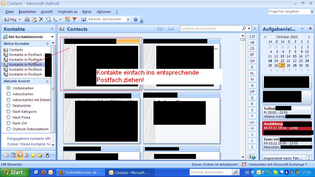Screen dimensions: 315x177
Task: Select the Visitenkarten view
Action: tap(8, 88)
